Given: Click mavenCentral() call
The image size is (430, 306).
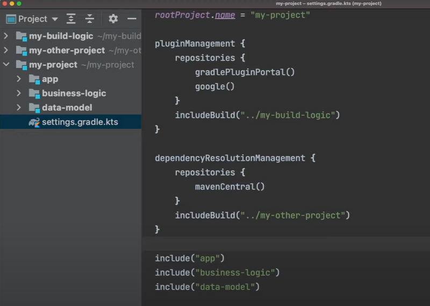Looking at the screenshot, I should [x=230, y=187].
